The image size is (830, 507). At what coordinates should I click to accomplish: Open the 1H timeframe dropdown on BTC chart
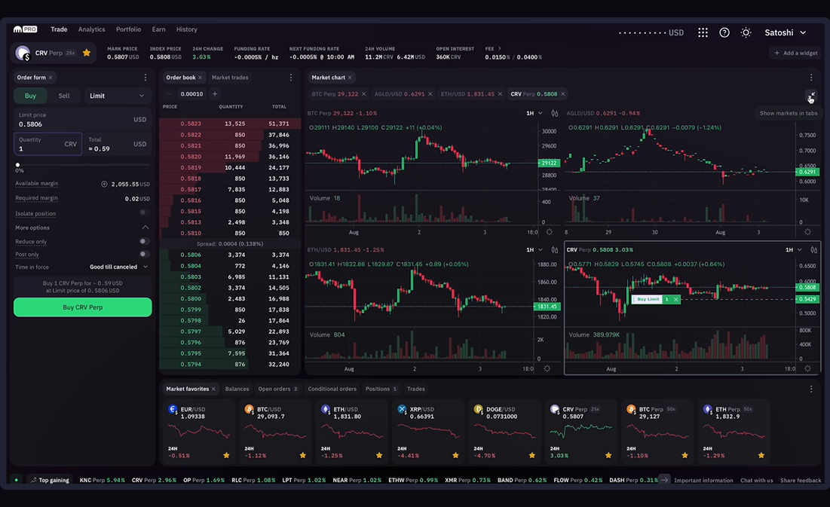point(534,113)
